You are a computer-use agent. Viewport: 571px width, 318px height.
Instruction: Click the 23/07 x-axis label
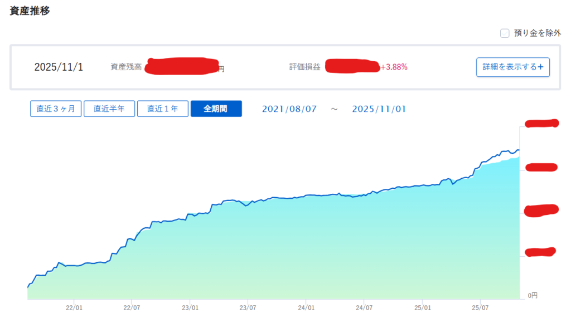[248, 307]
